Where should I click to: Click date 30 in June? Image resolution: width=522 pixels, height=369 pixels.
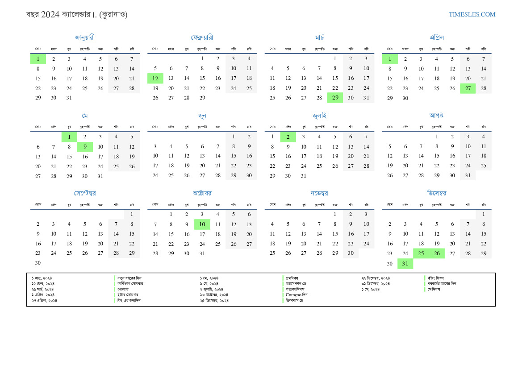click(249, 175)
